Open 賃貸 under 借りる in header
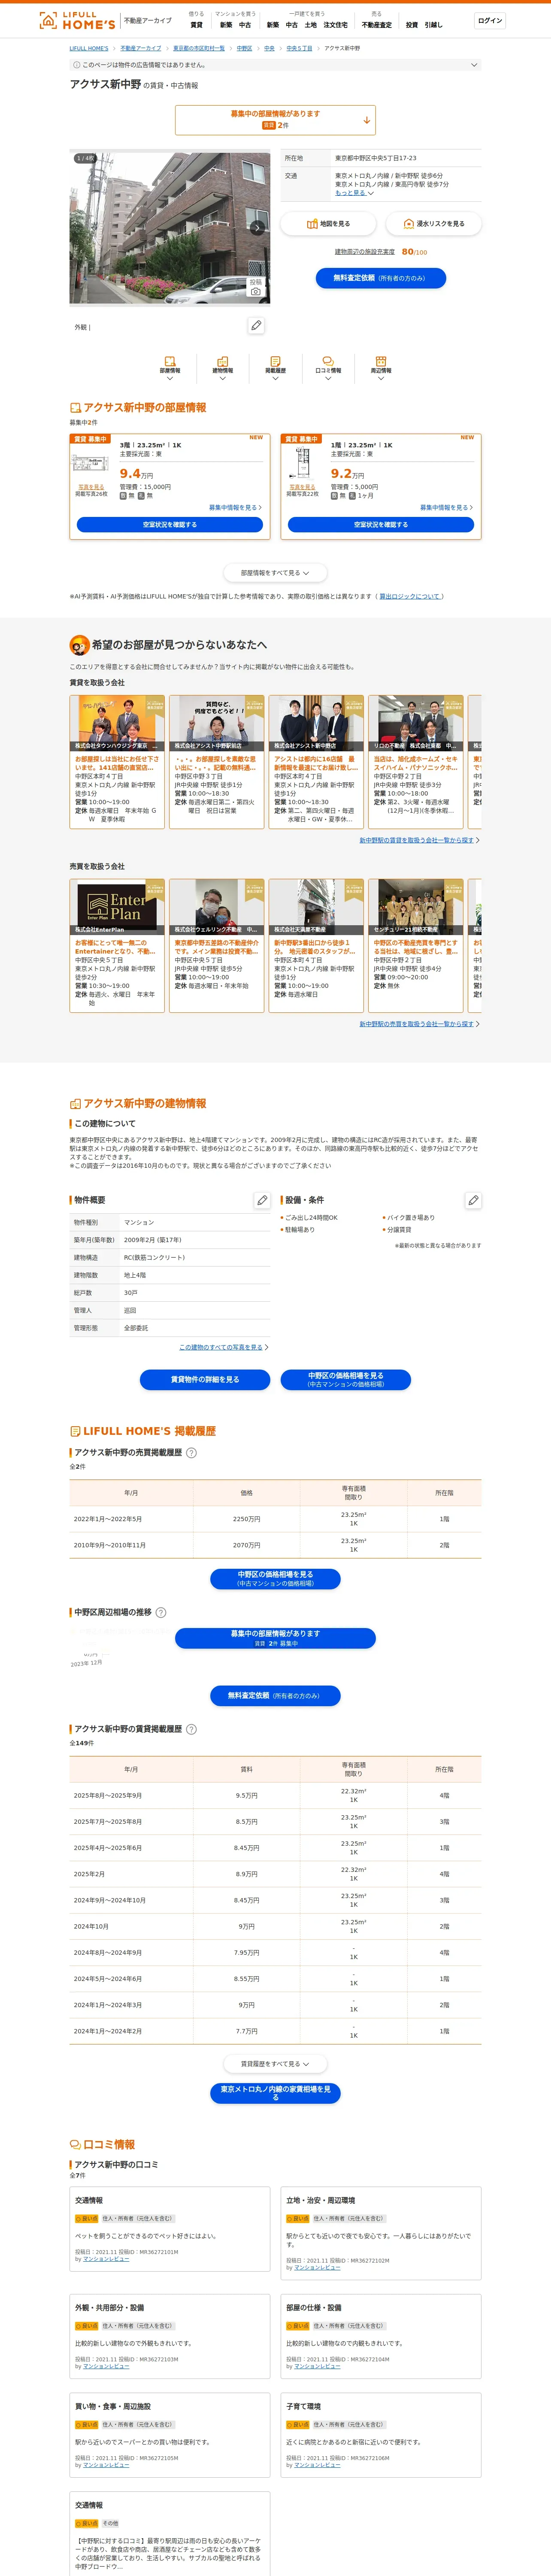Screen dimensions: 551x2576 point(196,25)
